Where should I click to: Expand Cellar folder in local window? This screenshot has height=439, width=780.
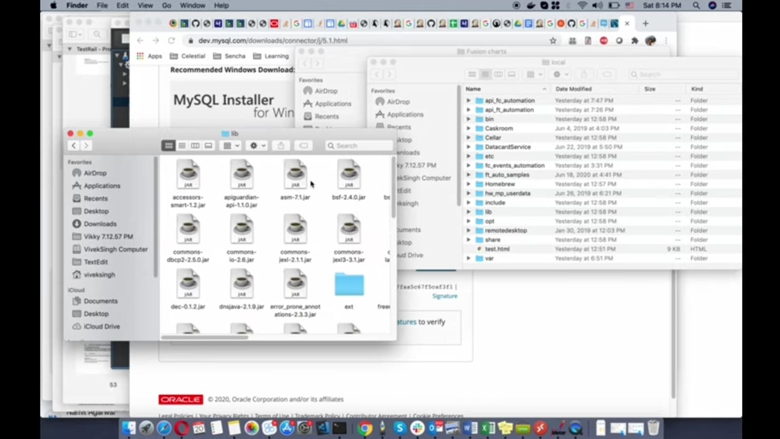pos(468,138)
